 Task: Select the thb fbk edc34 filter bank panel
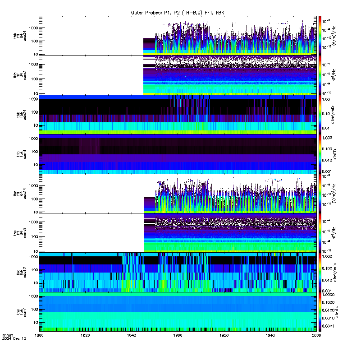[x=178, y=115]
